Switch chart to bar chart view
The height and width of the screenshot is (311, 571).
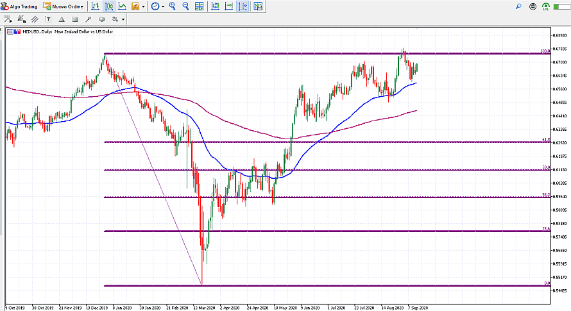(95, 6)
